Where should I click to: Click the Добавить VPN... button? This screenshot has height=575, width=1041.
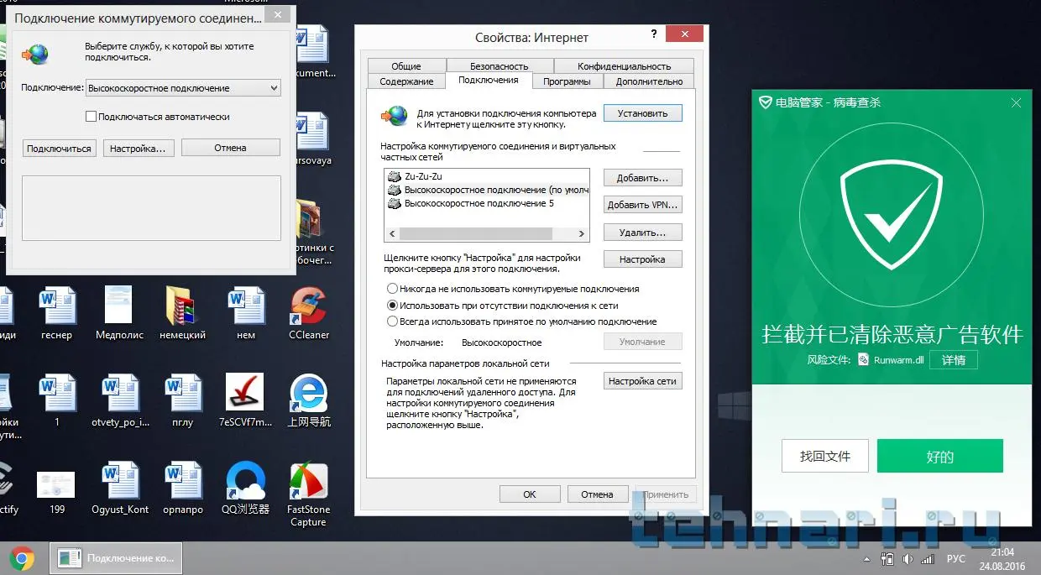click(642, 205)
